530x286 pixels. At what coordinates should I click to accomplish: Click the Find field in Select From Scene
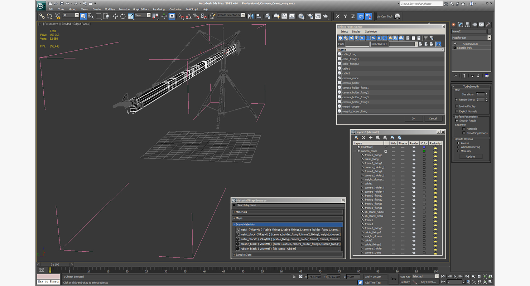tap(357, 44)
